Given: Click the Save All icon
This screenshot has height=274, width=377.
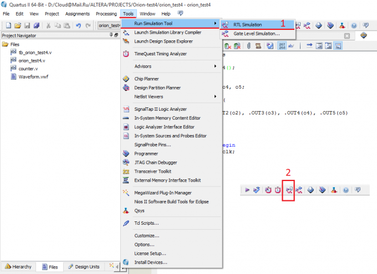Looking at the screenshot, I should [x=36, y=25].
